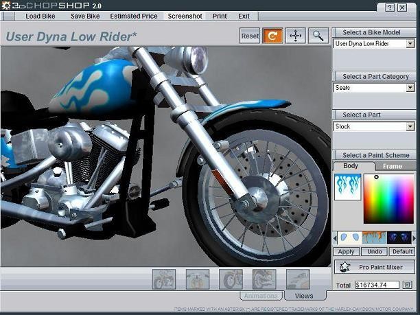Screen dimensions: 420x315
Task: Select the orange rotate view tool
Action: point(272,36)
